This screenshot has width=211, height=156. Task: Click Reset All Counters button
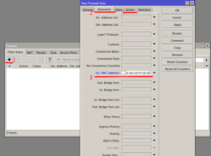(177, 69)
